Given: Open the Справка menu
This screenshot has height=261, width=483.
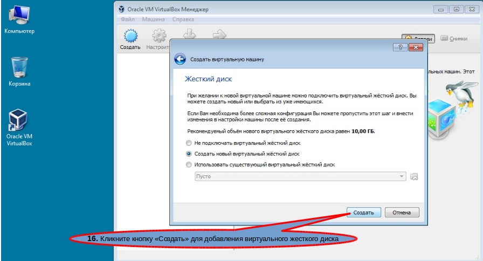Looking at the screenshot, I should pyautogui.click(x=183, y=19).
